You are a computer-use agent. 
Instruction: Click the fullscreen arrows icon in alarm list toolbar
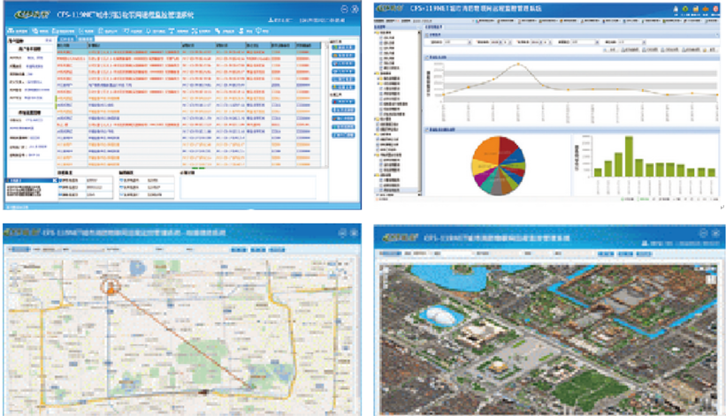pos(195,31)
